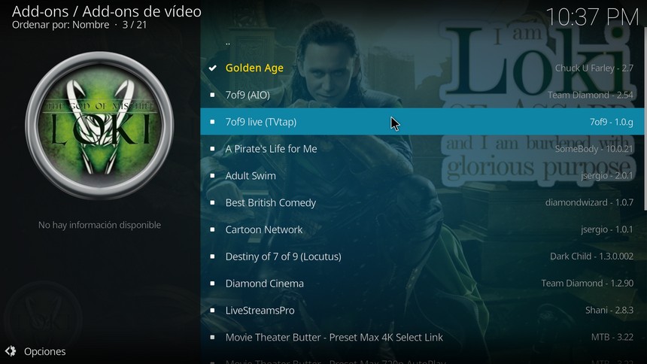Click the Cartoon Network bullet icon
This screenshot has width=647, height=364.
212,229
